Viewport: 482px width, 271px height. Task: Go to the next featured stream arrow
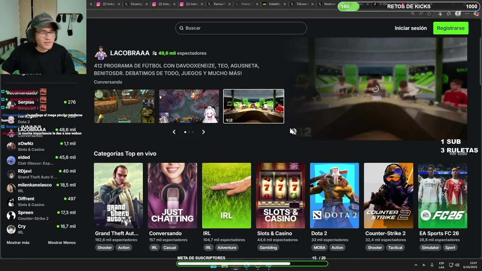point(203,132)
